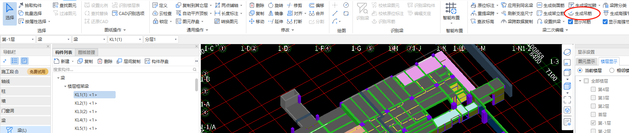Open the 轴线 navigation category
The width and height of the screenshot is (629, 133).
point(25,81)
